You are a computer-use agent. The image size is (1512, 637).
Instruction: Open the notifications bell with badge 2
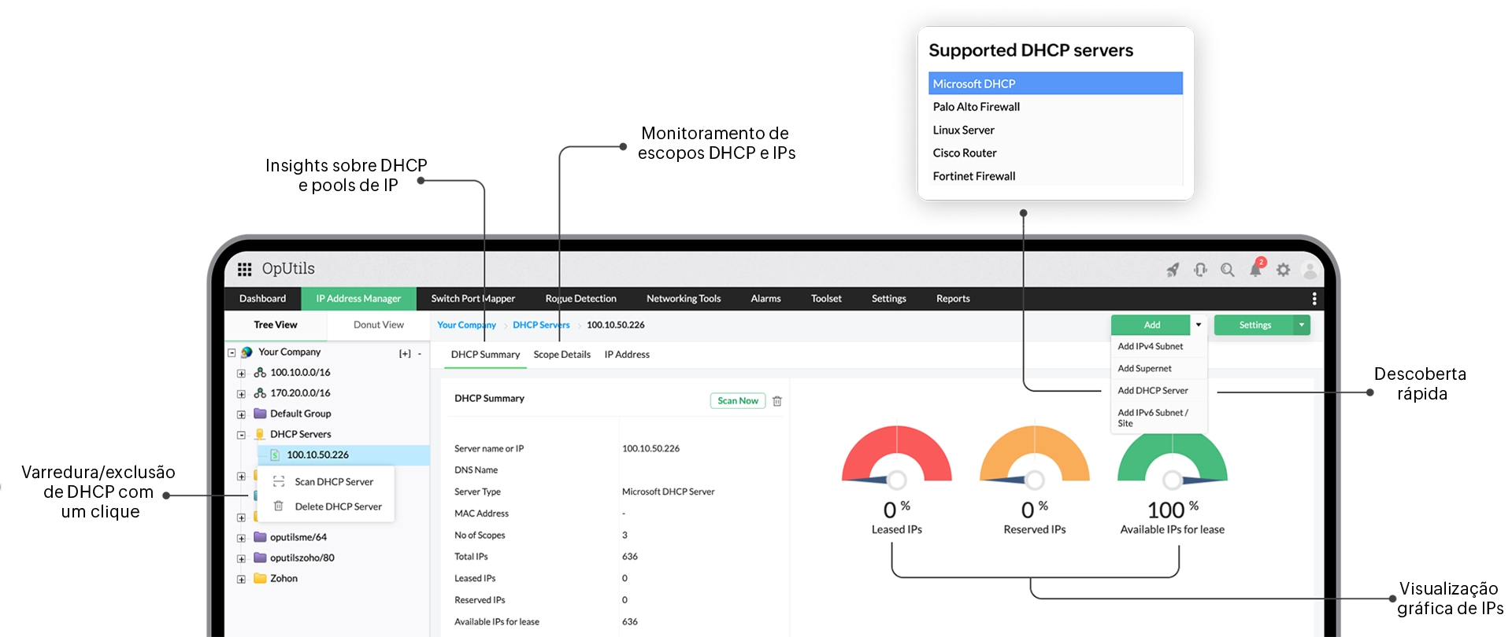pyautogui.click(x=1256, y=268)
